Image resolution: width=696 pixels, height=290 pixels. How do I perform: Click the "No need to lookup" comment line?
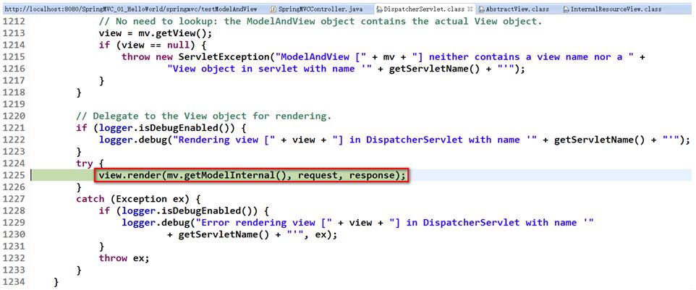click(321, 21)
